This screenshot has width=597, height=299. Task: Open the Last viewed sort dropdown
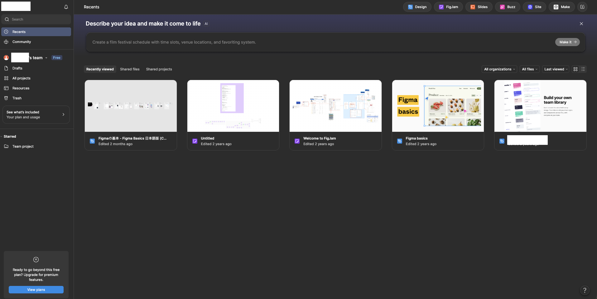[556, 69]
